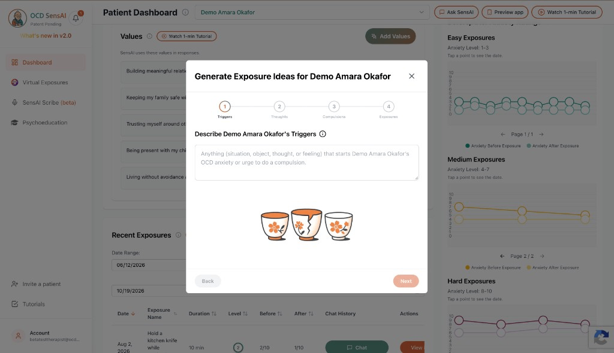
Task: Open Virtual Exposures in sidebar
Action: click(x=46, y=83)
